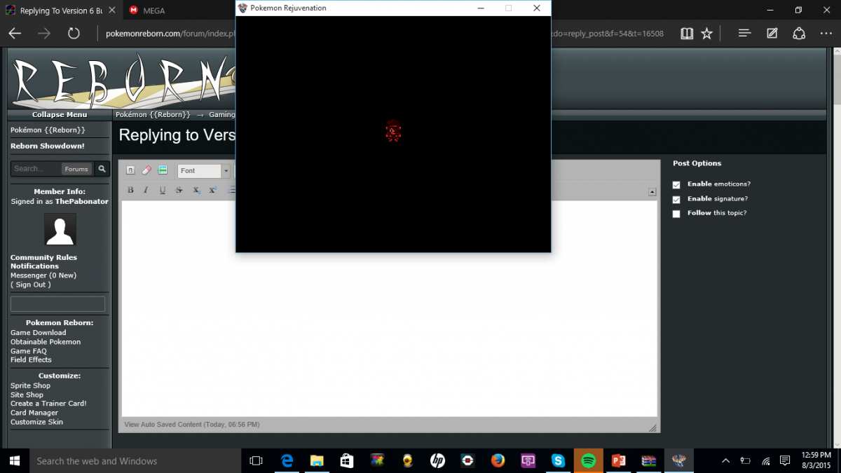Open Sprite Shop link

point(30,385)
